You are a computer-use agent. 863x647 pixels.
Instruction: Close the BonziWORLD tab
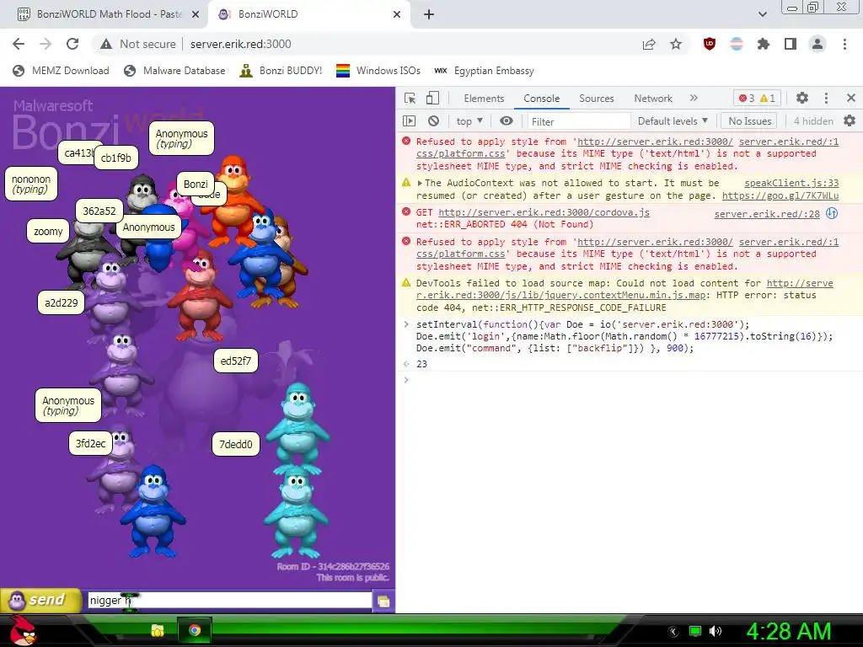(397, 15)
